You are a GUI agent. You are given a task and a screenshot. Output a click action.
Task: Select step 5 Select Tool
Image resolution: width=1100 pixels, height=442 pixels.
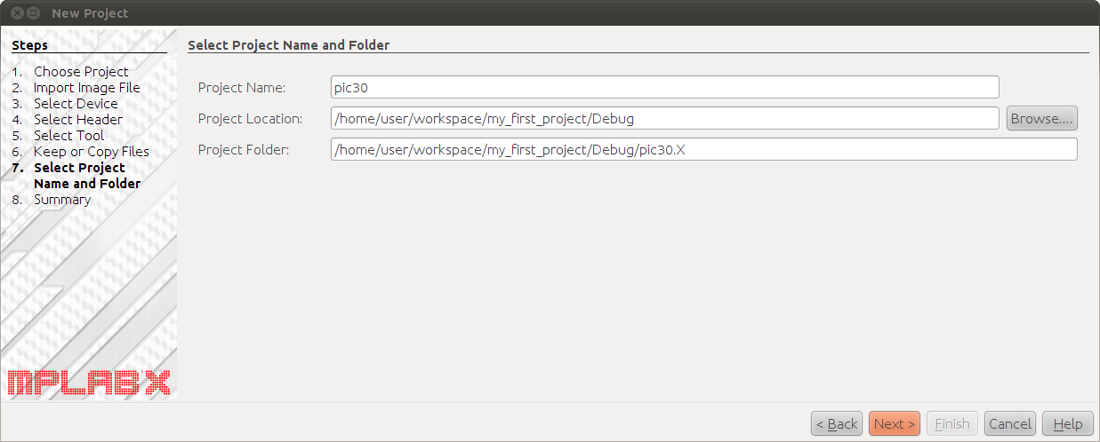click(x=68, y=135)
